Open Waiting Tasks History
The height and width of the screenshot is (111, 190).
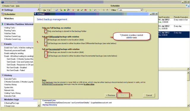[12, 93]
